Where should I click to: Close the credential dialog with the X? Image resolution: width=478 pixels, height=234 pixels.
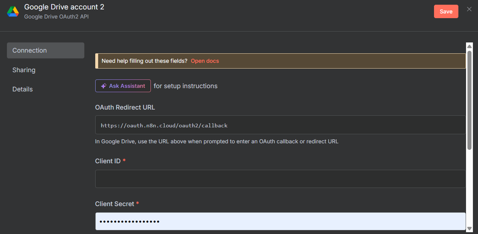point(469,9)
